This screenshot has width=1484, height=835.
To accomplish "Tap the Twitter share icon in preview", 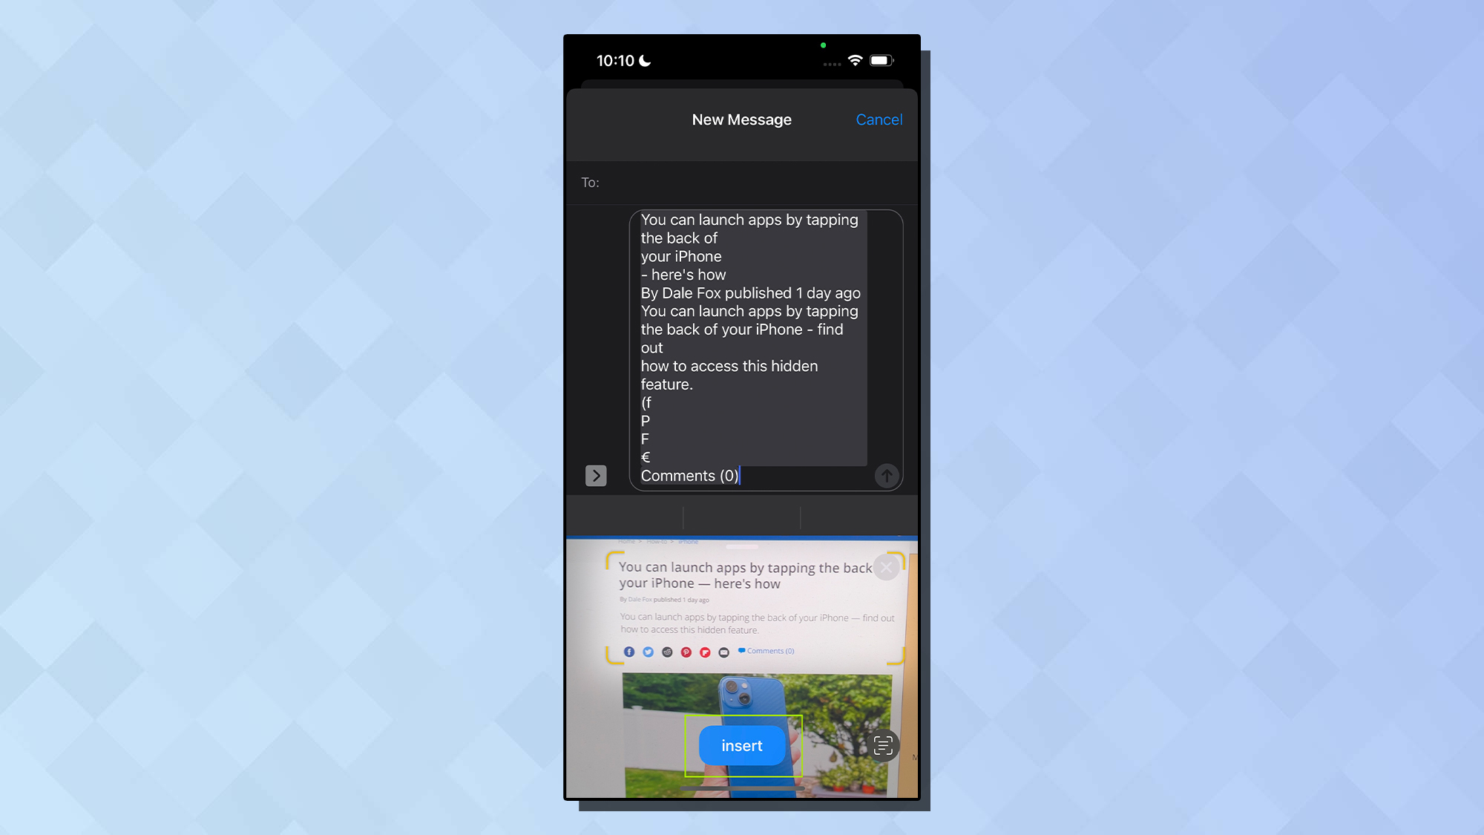I will tap(646, 652).
